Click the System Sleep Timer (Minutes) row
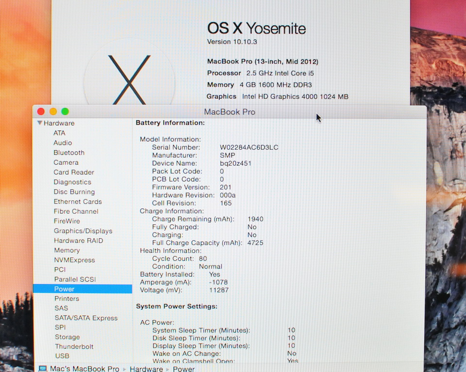This screenshot has height=372, width=466. tap(224, 330)
